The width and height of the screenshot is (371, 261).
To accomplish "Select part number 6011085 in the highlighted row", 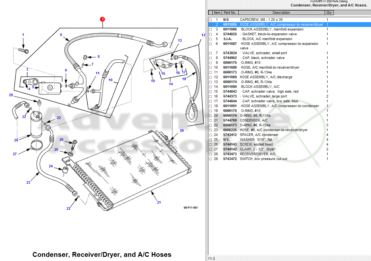I will (230, 24).
